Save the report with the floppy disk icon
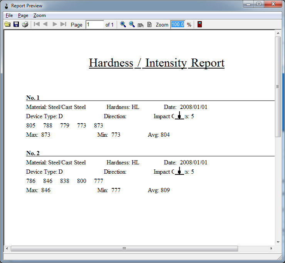This screenshot has height=263, width=285. 16,25
